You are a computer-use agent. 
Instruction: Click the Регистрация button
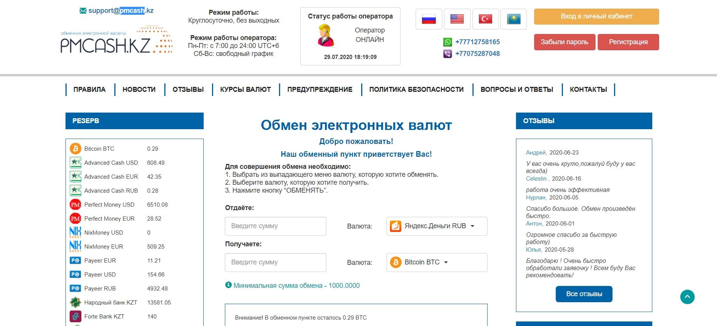(x=628, y=42)
